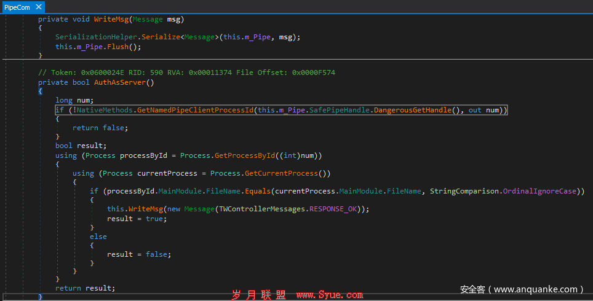The height and width of the screenshot is (301, 593).
Task: Click the RESPONSE_OK constant
Action: tap(333, 209)
